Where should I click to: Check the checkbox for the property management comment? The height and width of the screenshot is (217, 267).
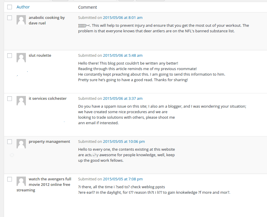point(10,142)
